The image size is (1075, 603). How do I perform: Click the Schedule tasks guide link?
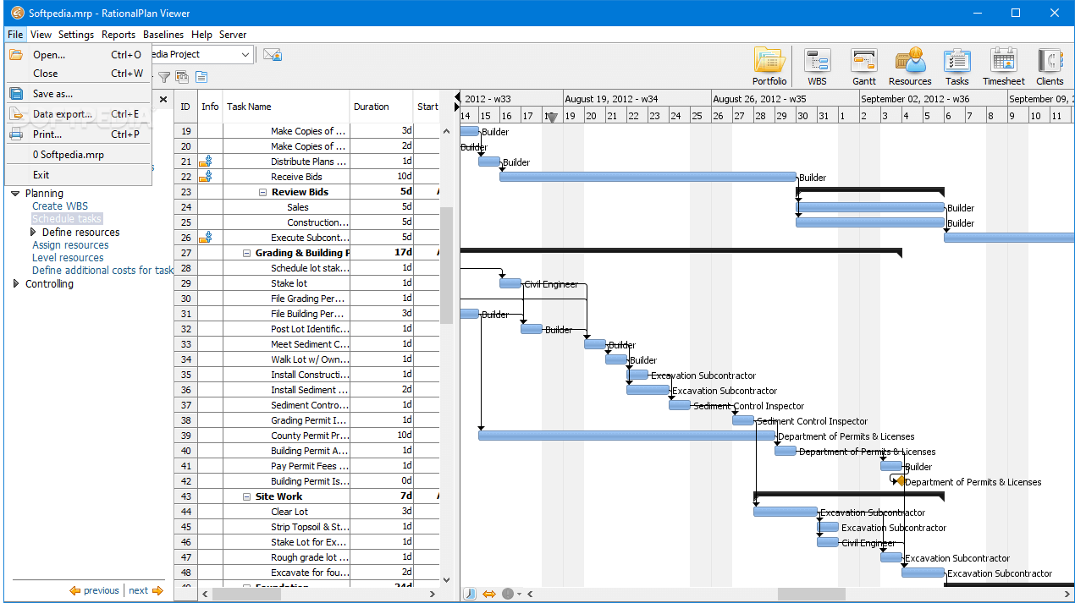[x=66, y=219]
